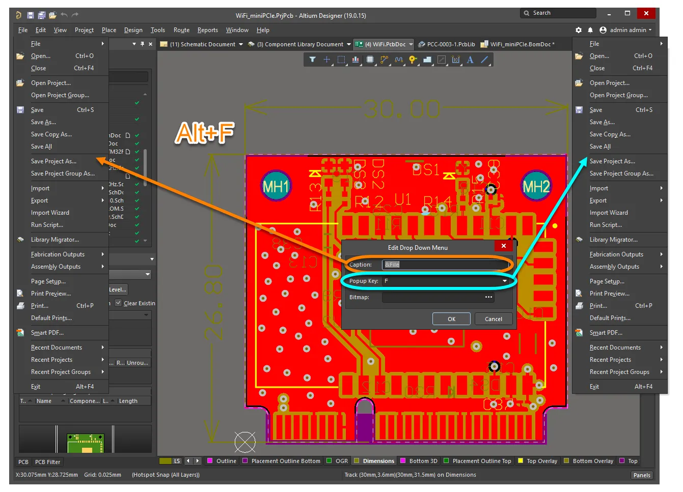The height and width of the screenshot is (492, 683).
Task: Select the place via tool
Action: [413, 60]
